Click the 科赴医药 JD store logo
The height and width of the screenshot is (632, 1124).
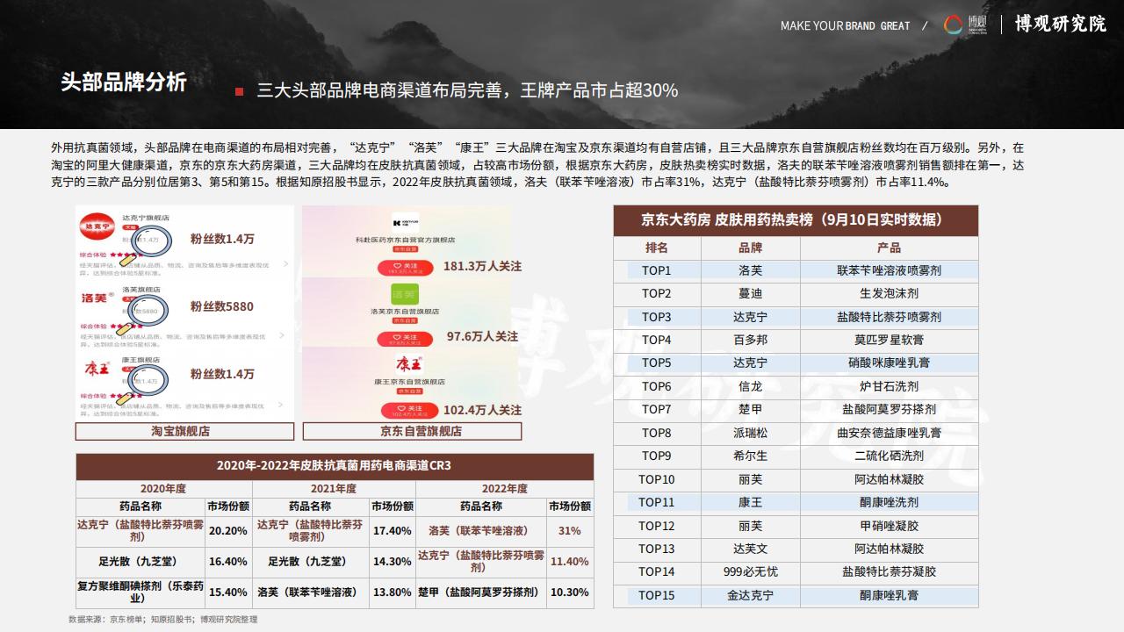coord(405,222)
